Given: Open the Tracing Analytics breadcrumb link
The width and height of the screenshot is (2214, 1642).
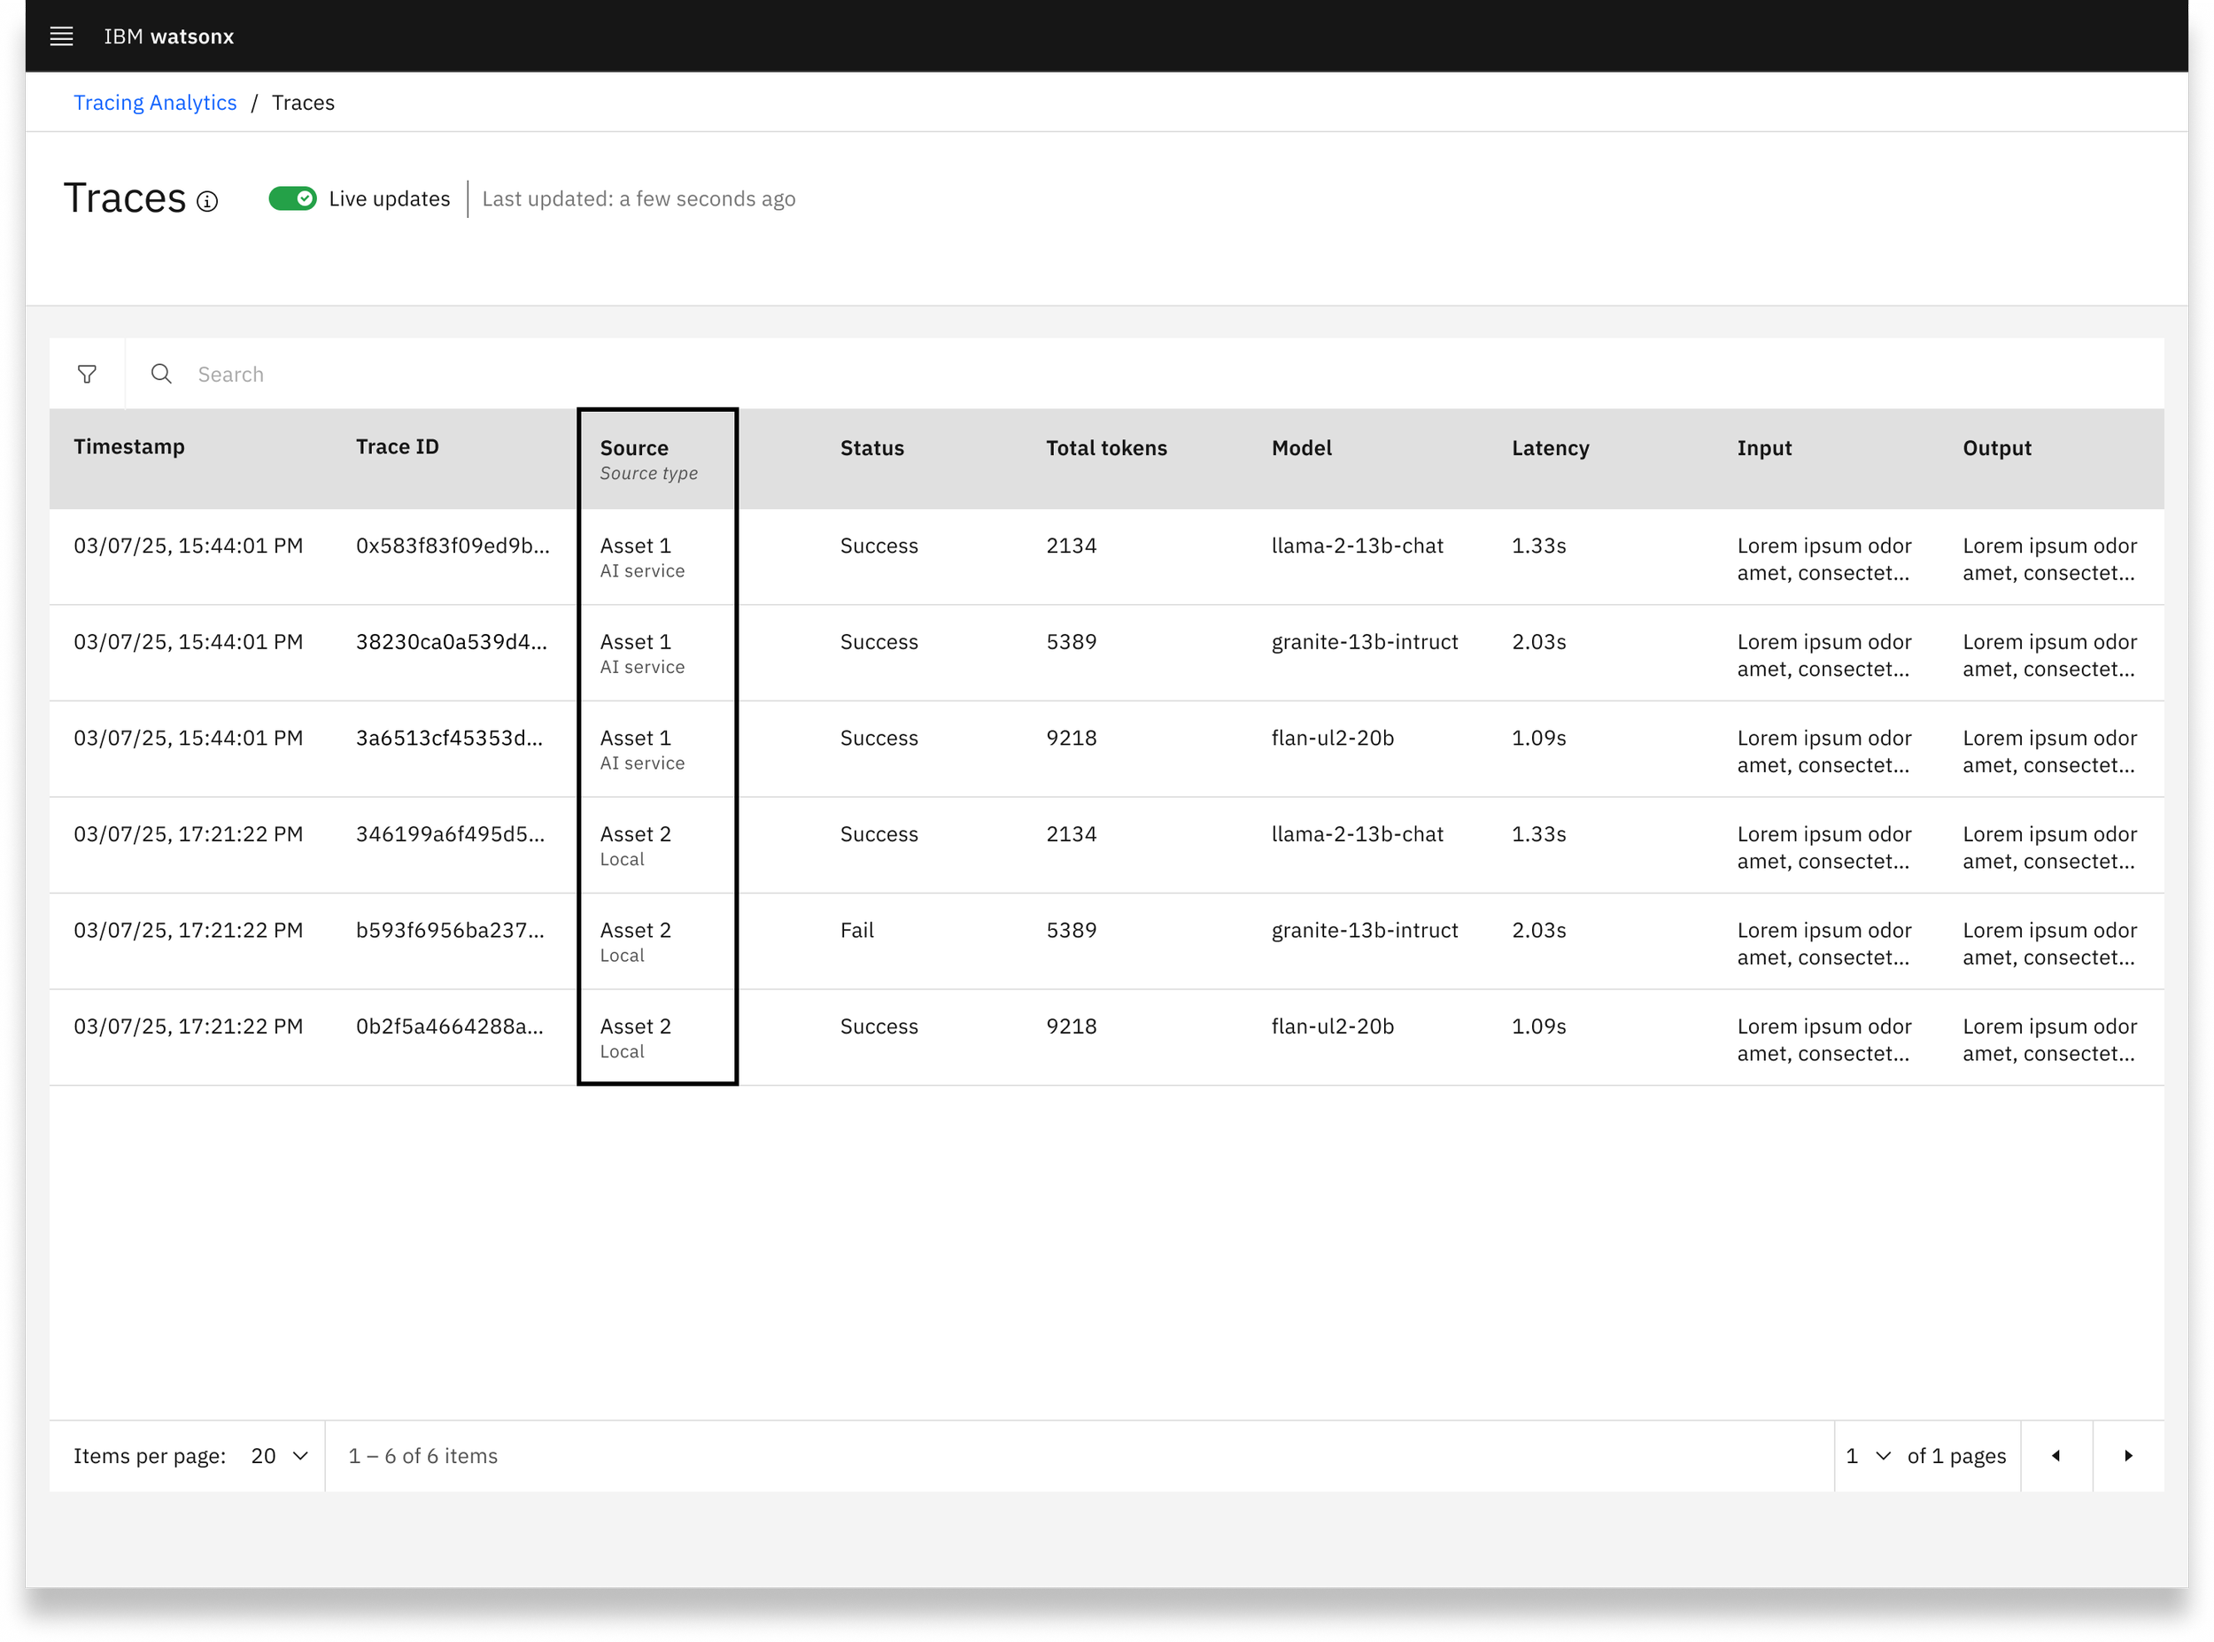Looking at the screenshot, I should pyautogui.click(x=155, y=103).
